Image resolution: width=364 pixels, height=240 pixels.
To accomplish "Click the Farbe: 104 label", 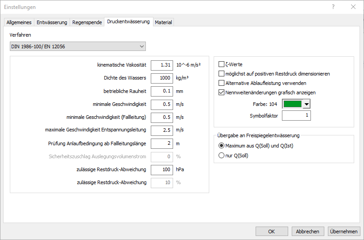I will pos(265,104).
